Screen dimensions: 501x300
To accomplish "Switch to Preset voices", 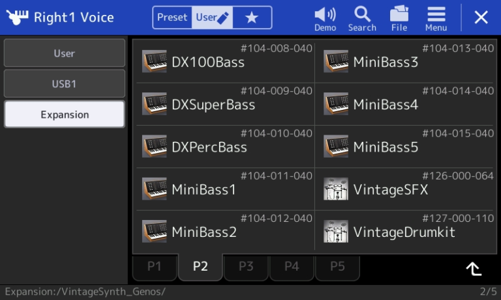I will tap(172, 17).
